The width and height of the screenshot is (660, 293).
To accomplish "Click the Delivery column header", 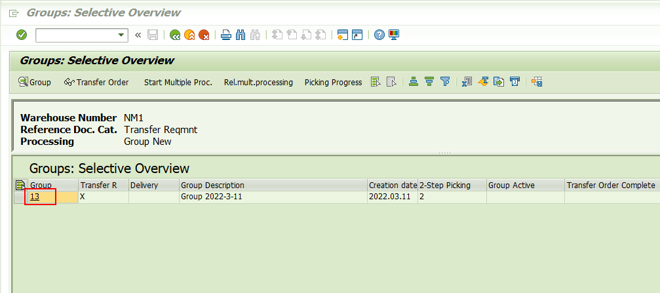I will pos(154,186).
